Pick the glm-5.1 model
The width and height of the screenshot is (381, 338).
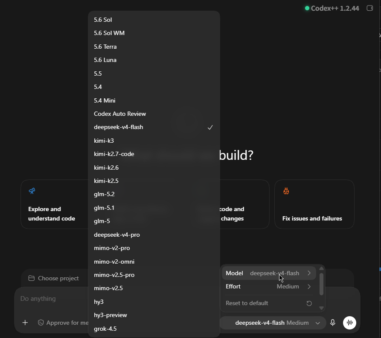coord(154,208)
